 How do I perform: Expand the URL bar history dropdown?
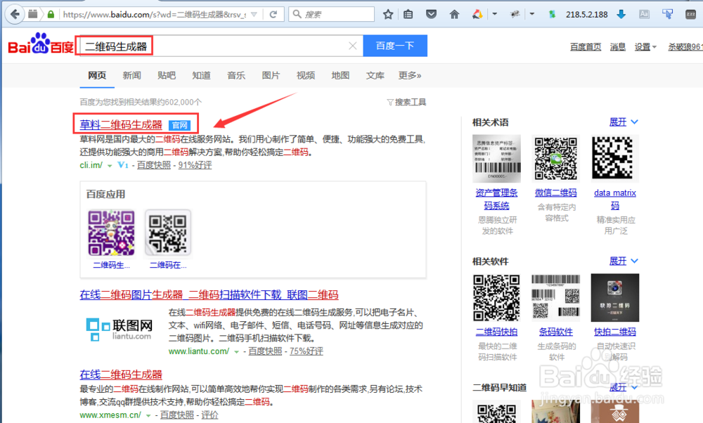(254, 14)
